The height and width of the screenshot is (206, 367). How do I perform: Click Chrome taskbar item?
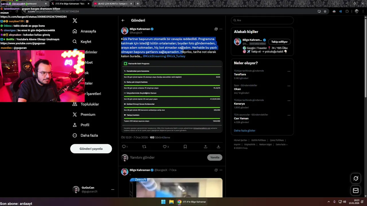click(192, 202)
